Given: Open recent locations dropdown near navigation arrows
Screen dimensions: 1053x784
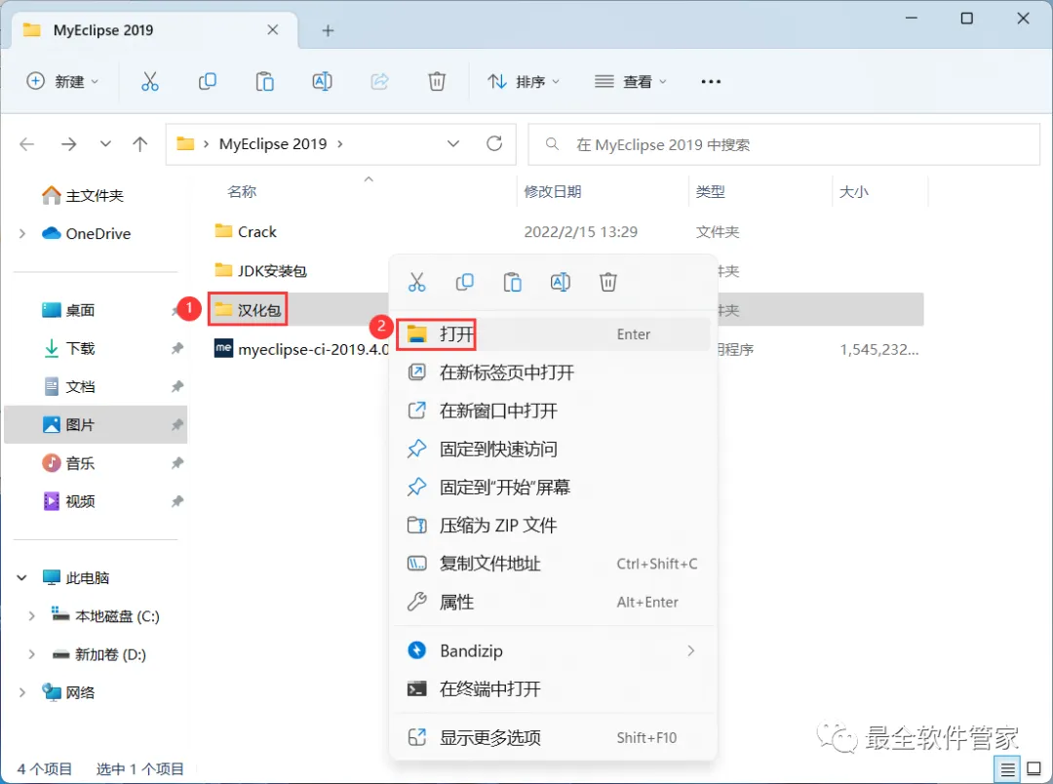Looking at the screenshot, I should [105, 143].
